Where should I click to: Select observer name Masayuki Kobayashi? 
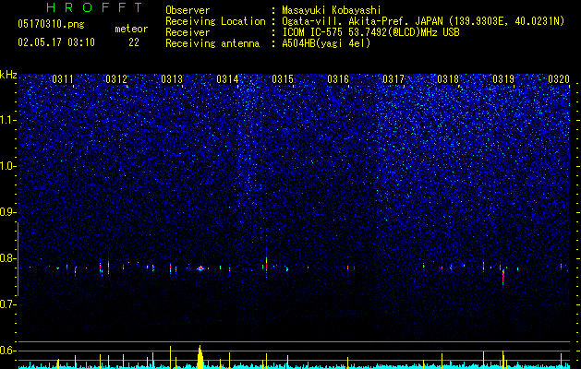tap(332, 10)
